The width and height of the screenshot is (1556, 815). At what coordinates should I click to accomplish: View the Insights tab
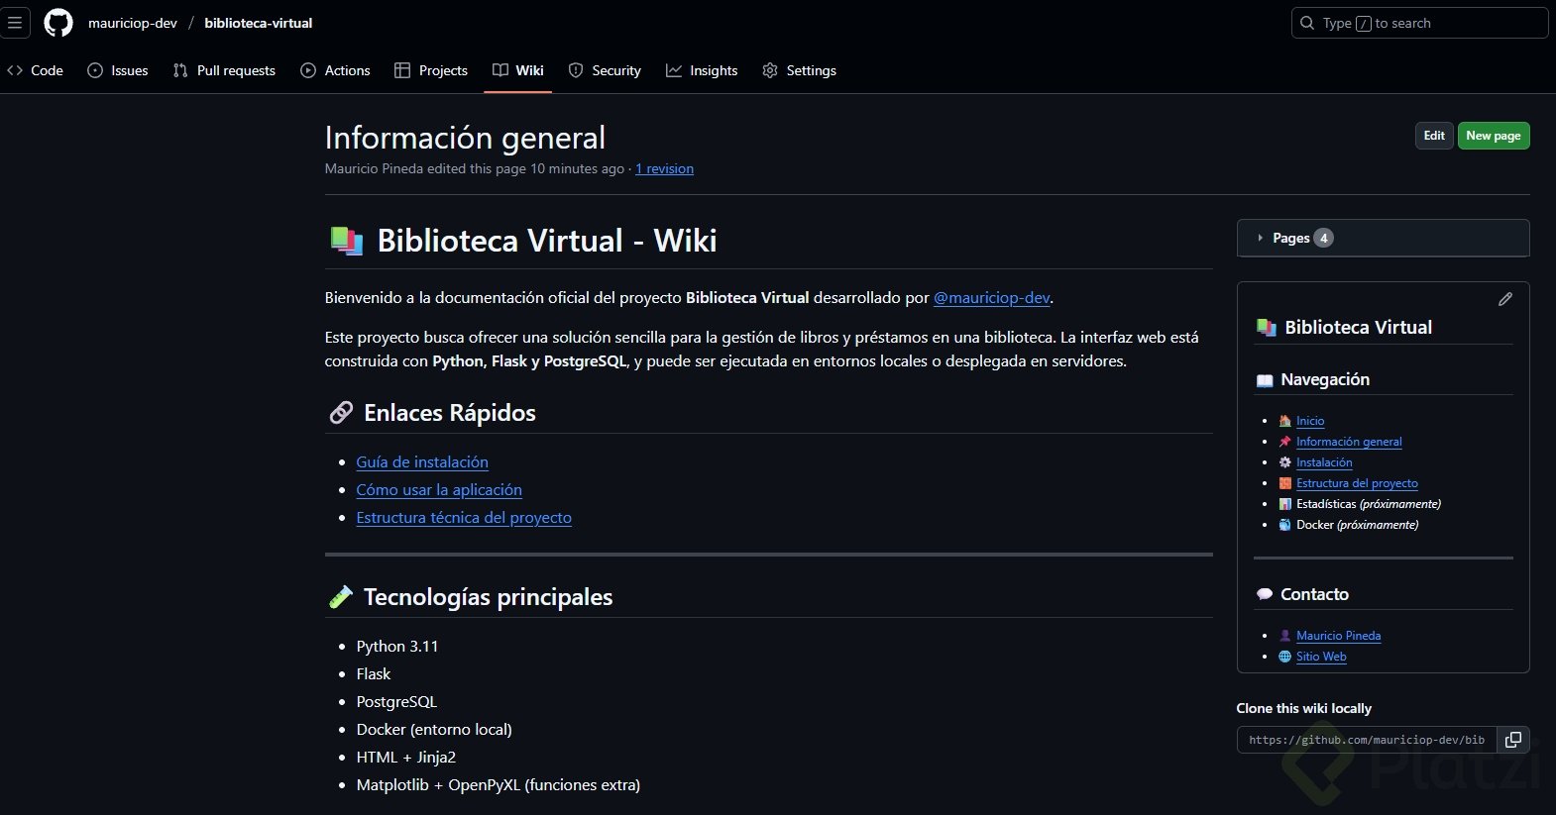tap(702, 70)
